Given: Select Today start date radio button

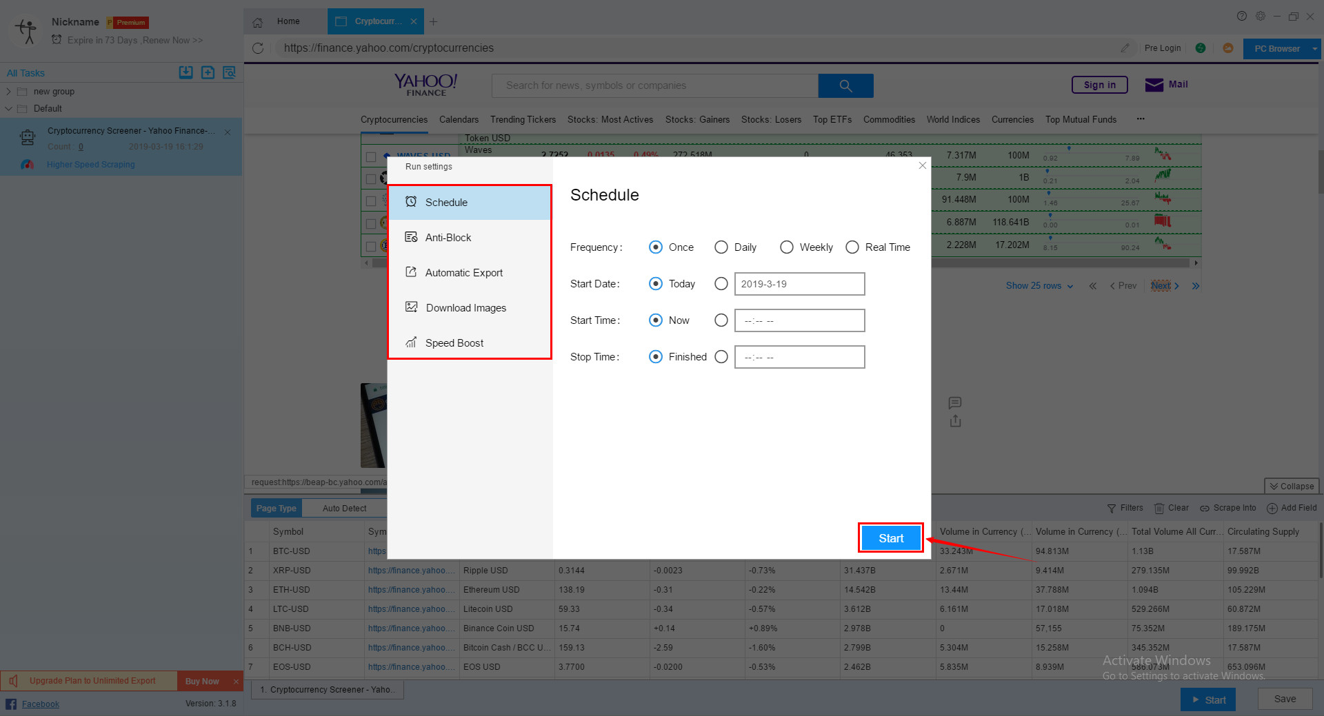Looking at the screenshot, I should (x=656, y=284).
